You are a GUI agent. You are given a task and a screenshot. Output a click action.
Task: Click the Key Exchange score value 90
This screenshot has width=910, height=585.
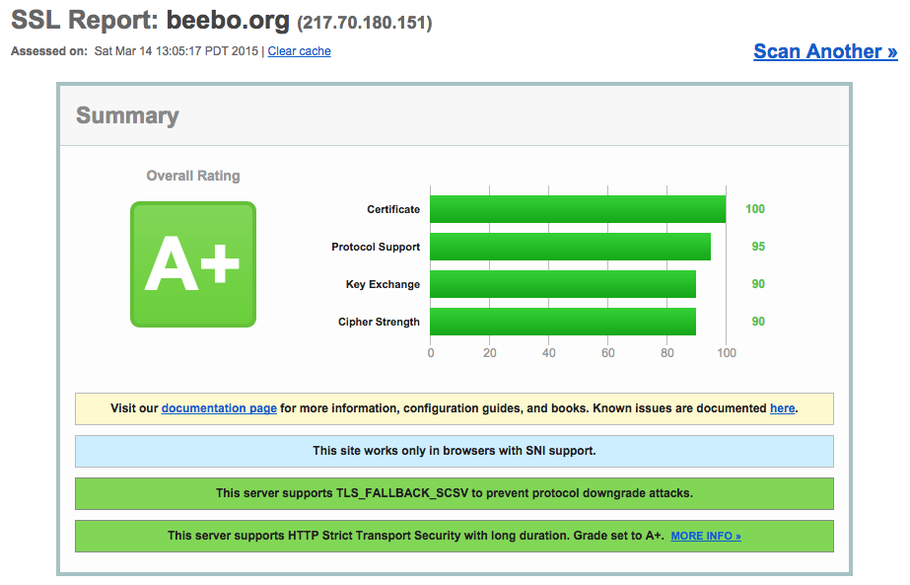(758, 284)
